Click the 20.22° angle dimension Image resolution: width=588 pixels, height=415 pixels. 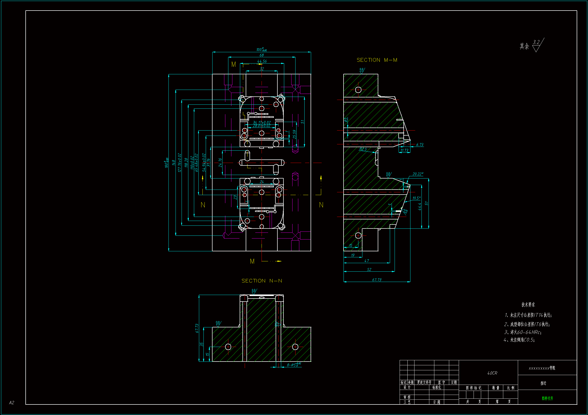pyautogui.click(x=418, y=174)
